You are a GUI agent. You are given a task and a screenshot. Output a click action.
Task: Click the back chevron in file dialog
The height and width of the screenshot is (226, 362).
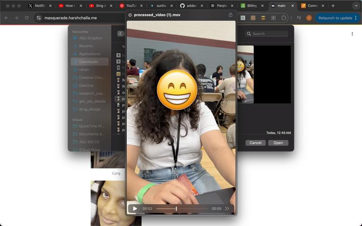click(120, 34)
